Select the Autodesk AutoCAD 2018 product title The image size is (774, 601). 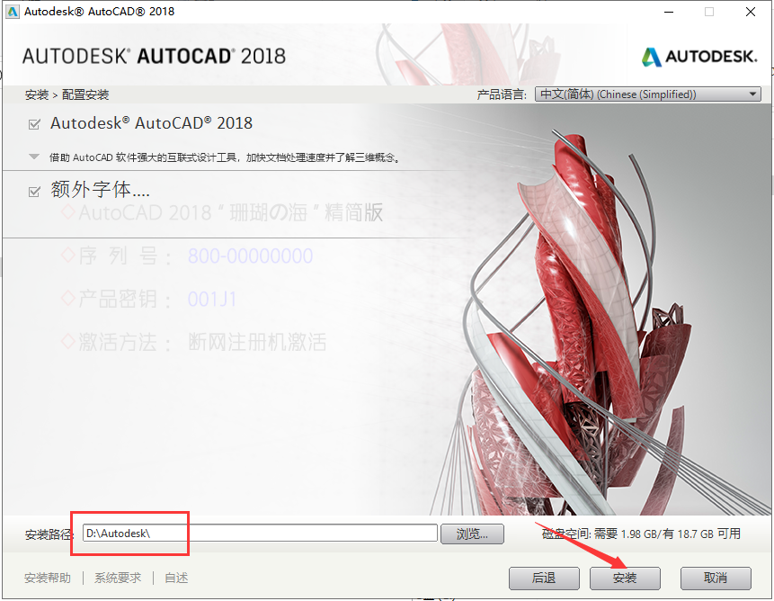151,123
